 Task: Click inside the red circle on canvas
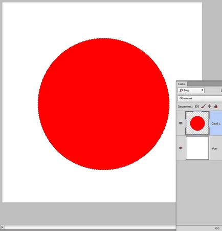tap(103, 104)
